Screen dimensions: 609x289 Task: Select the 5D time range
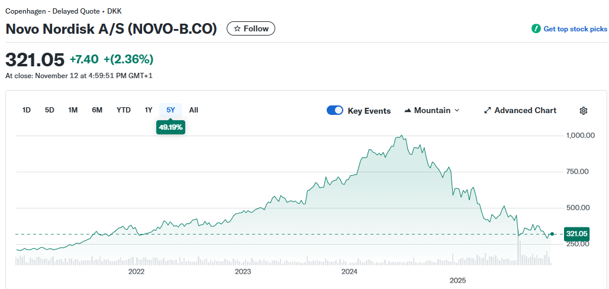coord(49,110)
